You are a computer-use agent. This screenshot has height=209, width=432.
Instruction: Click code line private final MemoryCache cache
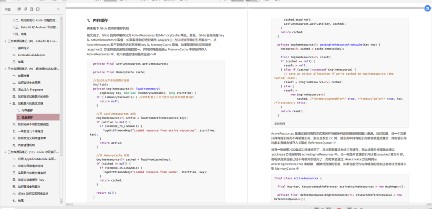(x=119, y=72)
